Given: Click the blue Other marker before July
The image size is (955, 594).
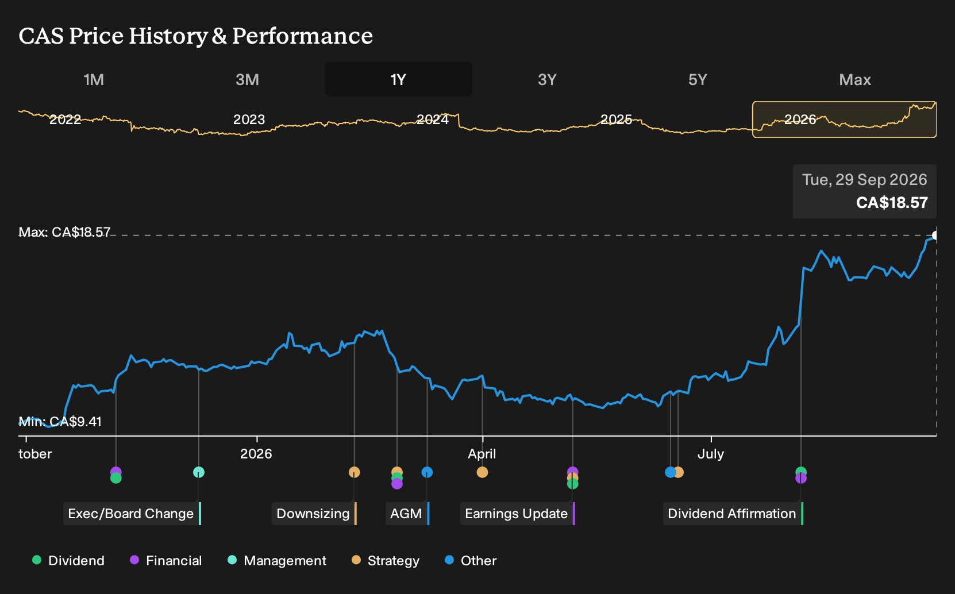Looking at the screenshot, I should tap(670, 472).
